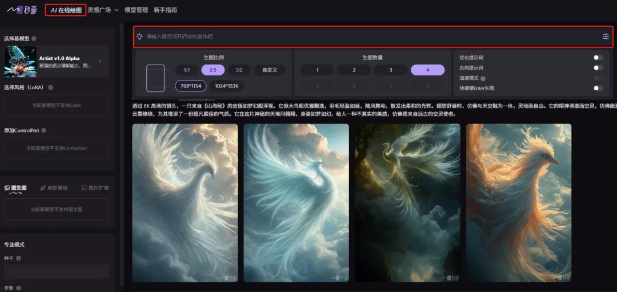
Task: Click the 生图比例 label
Action: point(214,58)
